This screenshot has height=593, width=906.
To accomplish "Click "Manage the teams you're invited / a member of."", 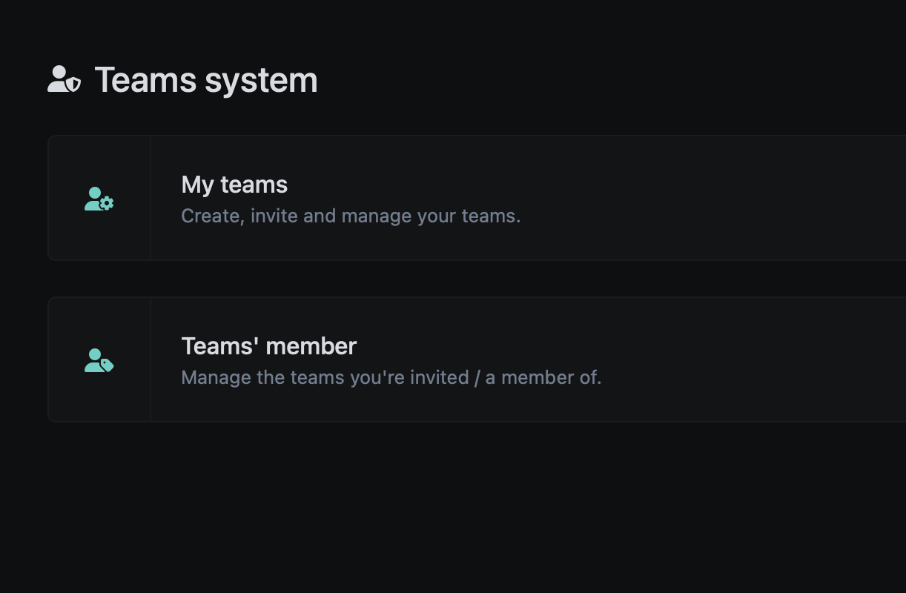I will point(391,377).
